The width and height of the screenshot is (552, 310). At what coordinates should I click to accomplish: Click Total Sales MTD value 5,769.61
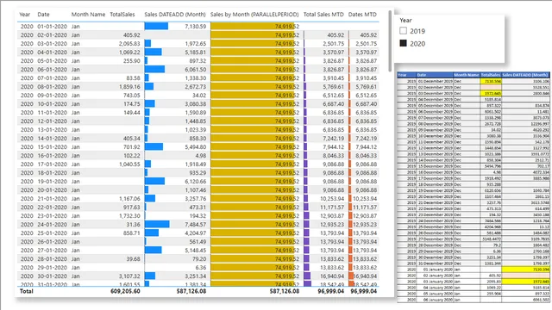pos(334,87)
